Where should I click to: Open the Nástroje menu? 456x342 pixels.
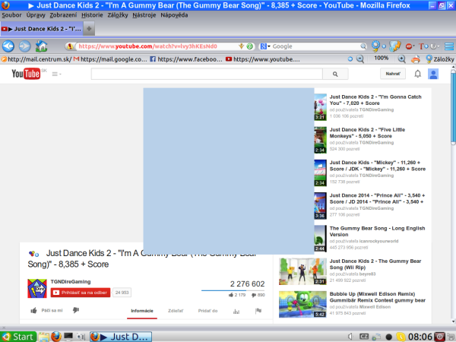pos(144,15)
